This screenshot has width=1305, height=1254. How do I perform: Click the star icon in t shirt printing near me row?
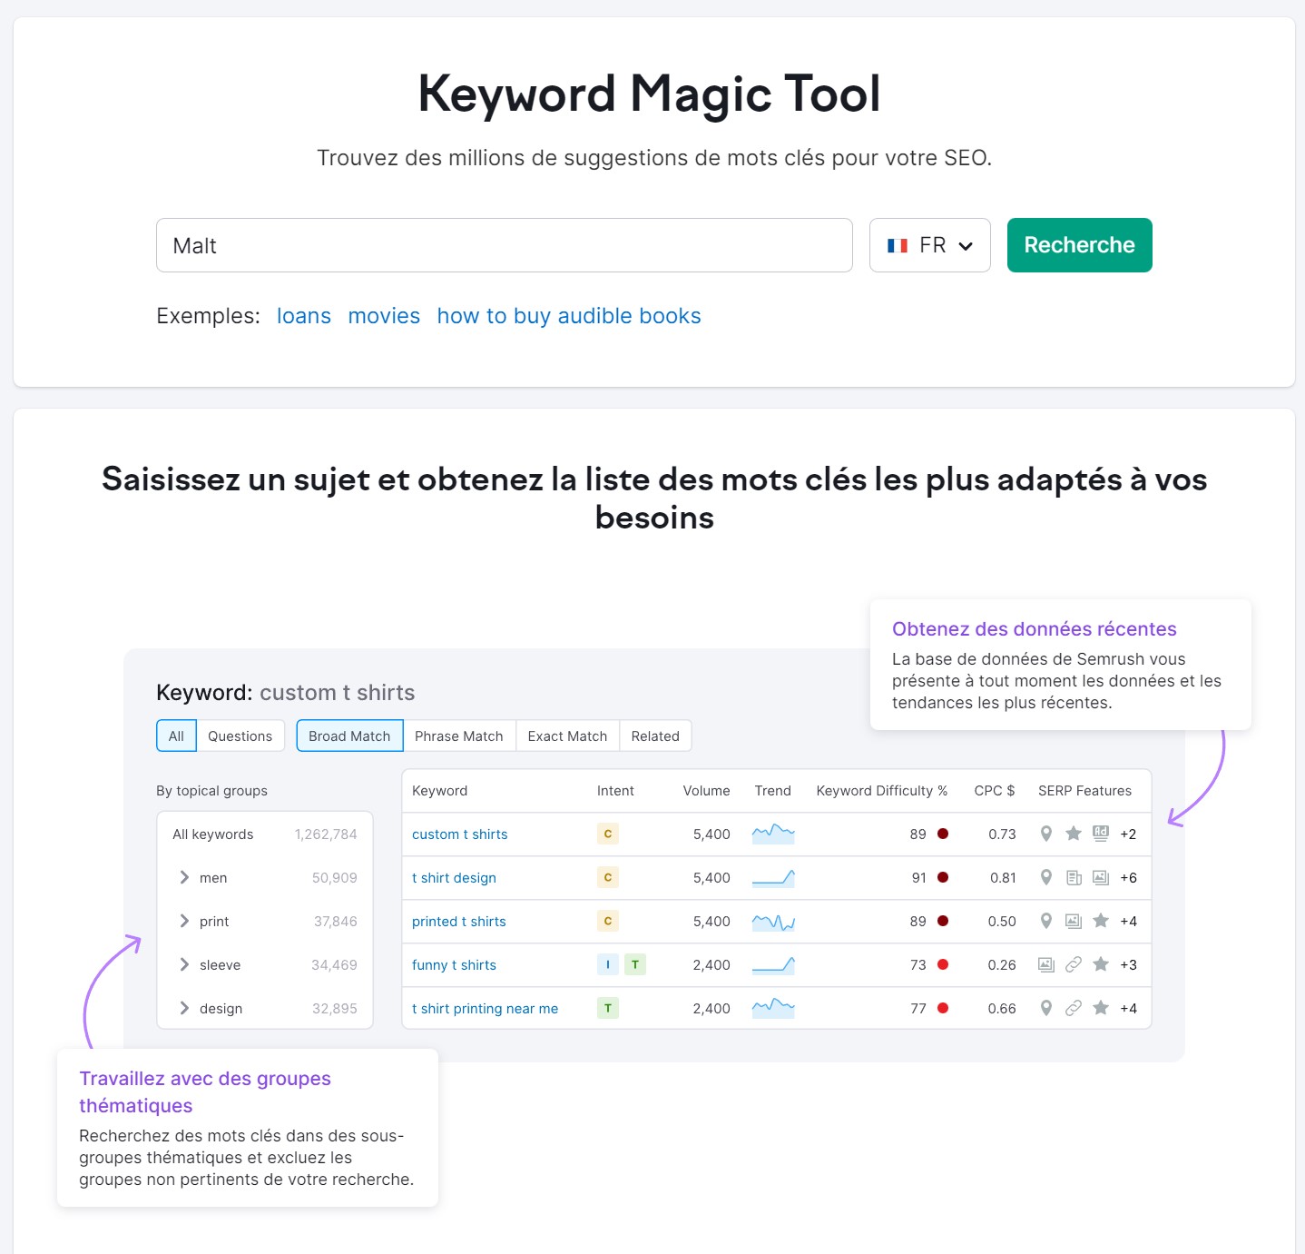click(x=1101, y=1008)
